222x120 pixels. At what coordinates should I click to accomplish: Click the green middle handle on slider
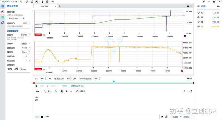click(114, 82)
